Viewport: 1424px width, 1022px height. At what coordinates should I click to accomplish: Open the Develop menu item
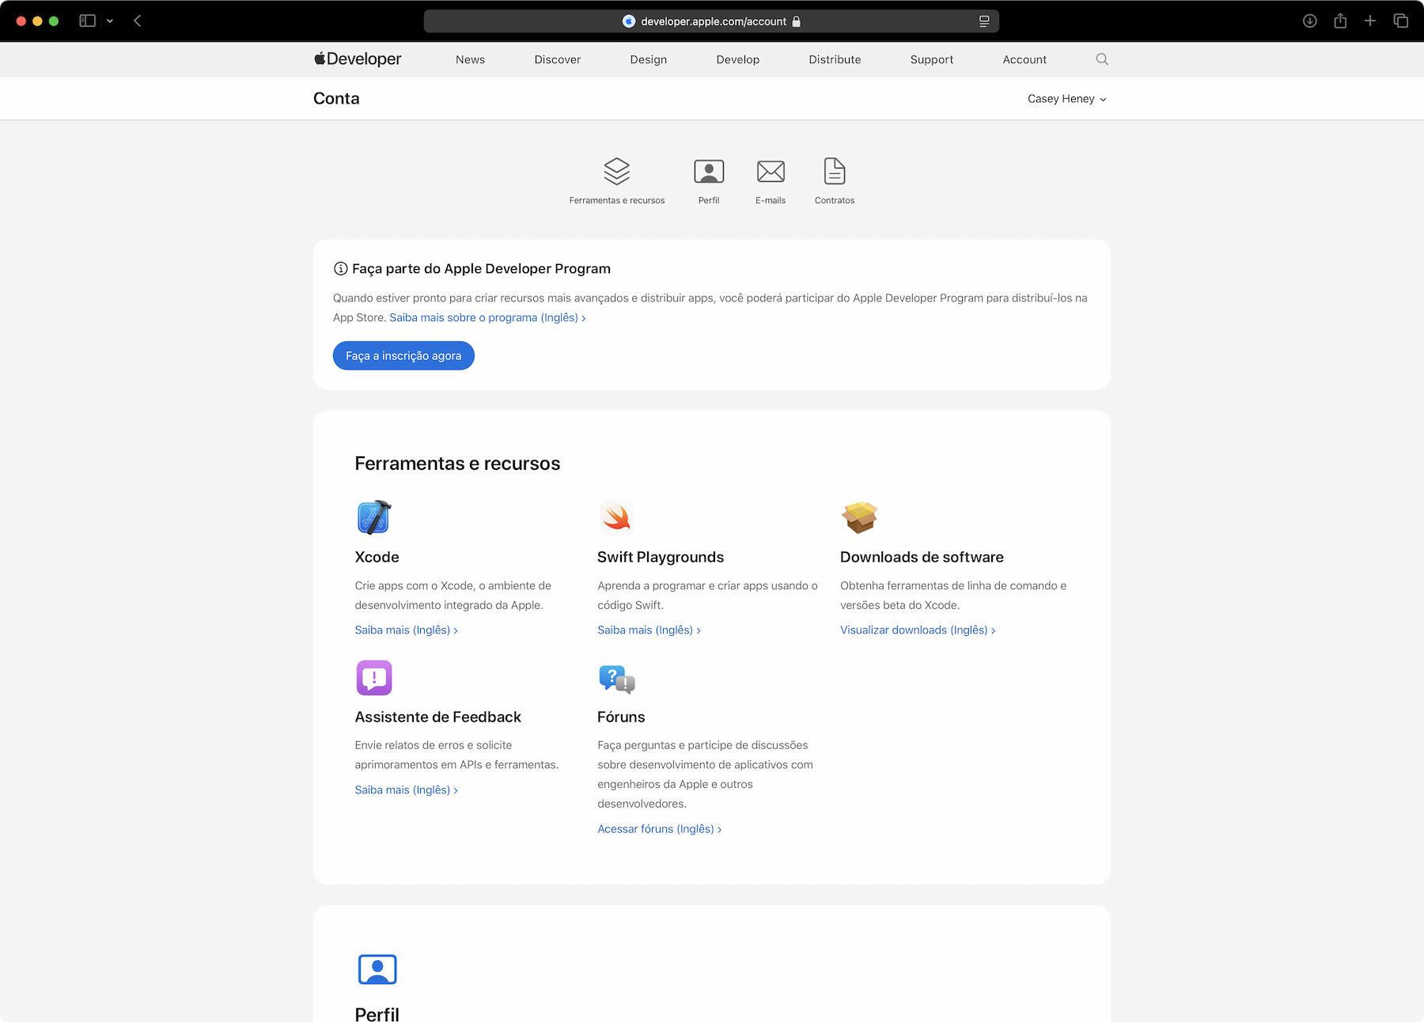(738, 59)
